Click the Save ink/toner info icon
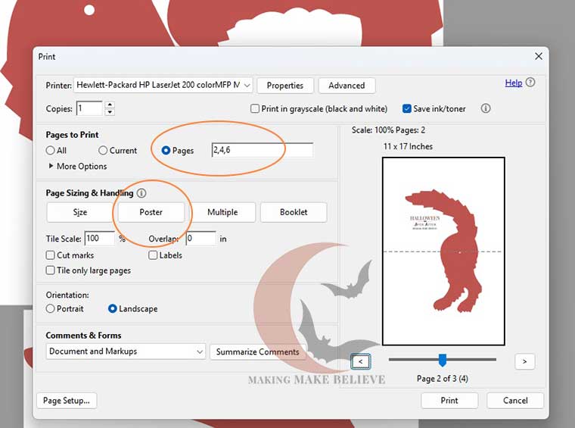Image resolution: width=575 pixels, height=428 pixels. tap(486, 108)
